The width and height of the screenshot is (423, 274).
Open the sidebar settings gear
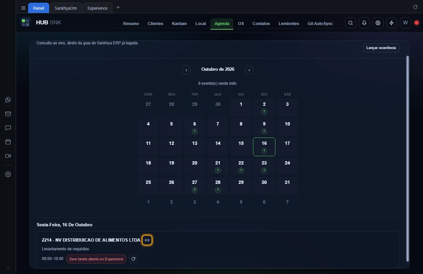tap(8, 174)
